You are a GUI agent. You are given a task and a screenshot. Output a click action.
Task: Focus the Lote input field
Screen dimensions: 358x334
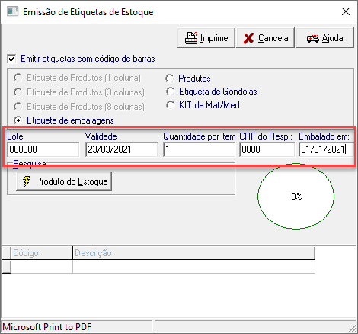[x=43, y=149]
